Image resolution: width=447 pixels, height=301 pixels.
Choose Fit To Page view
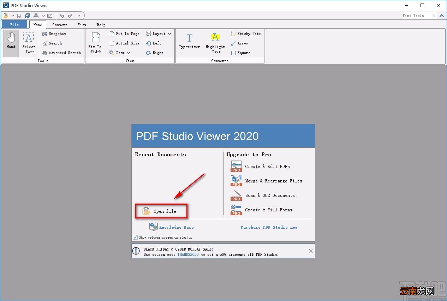125,34
